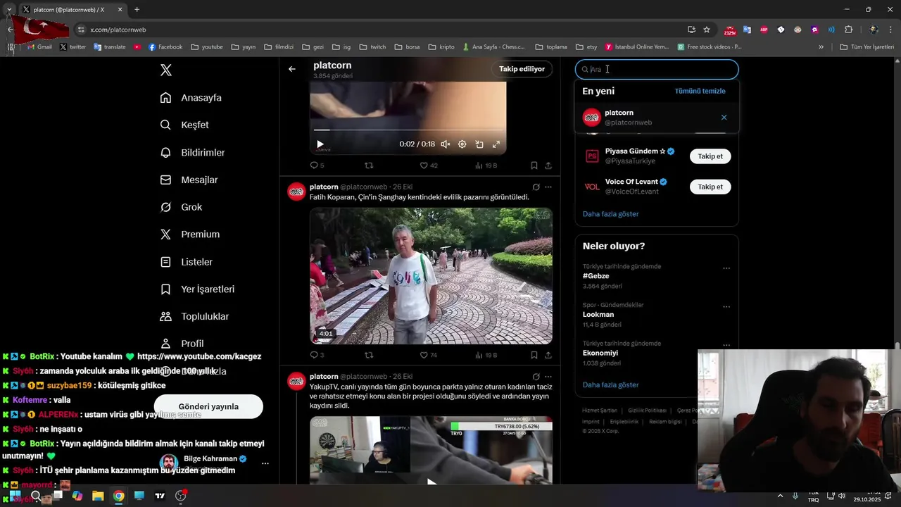The width and height of the screenshot is (901, 507).
Task: Open options for the Lookman trend
Action: pyautogui.click(x=726, y=307)
